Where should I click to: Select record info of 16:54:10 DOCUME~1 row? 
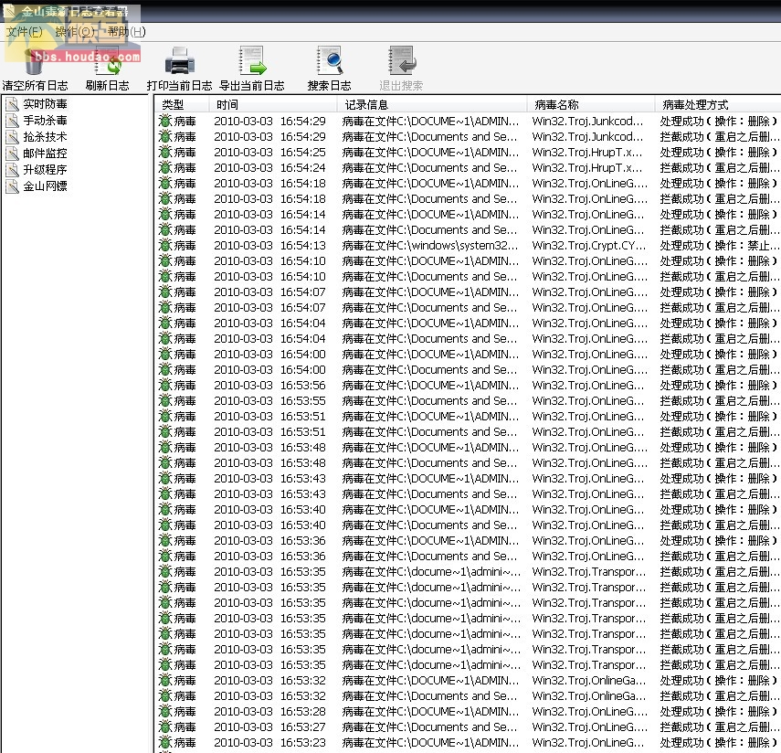tap(431, 260)
